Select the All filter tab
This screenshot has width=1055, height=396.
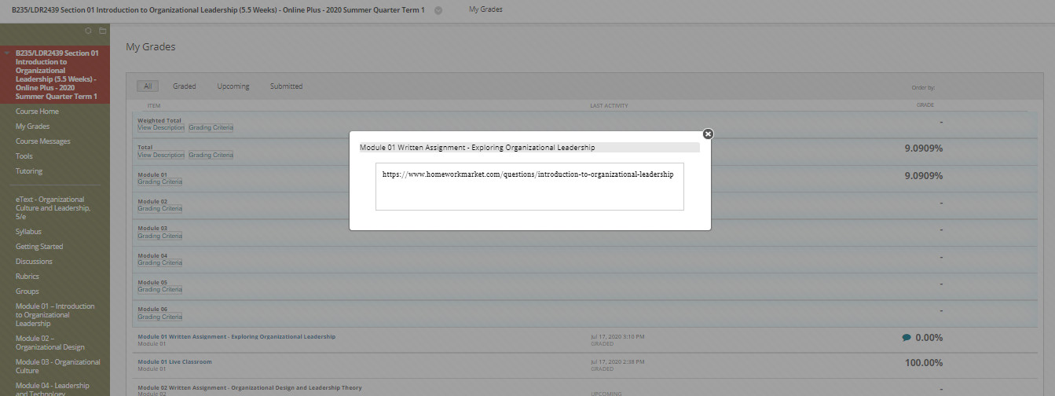pyautogui.click(x=148, y=86)
